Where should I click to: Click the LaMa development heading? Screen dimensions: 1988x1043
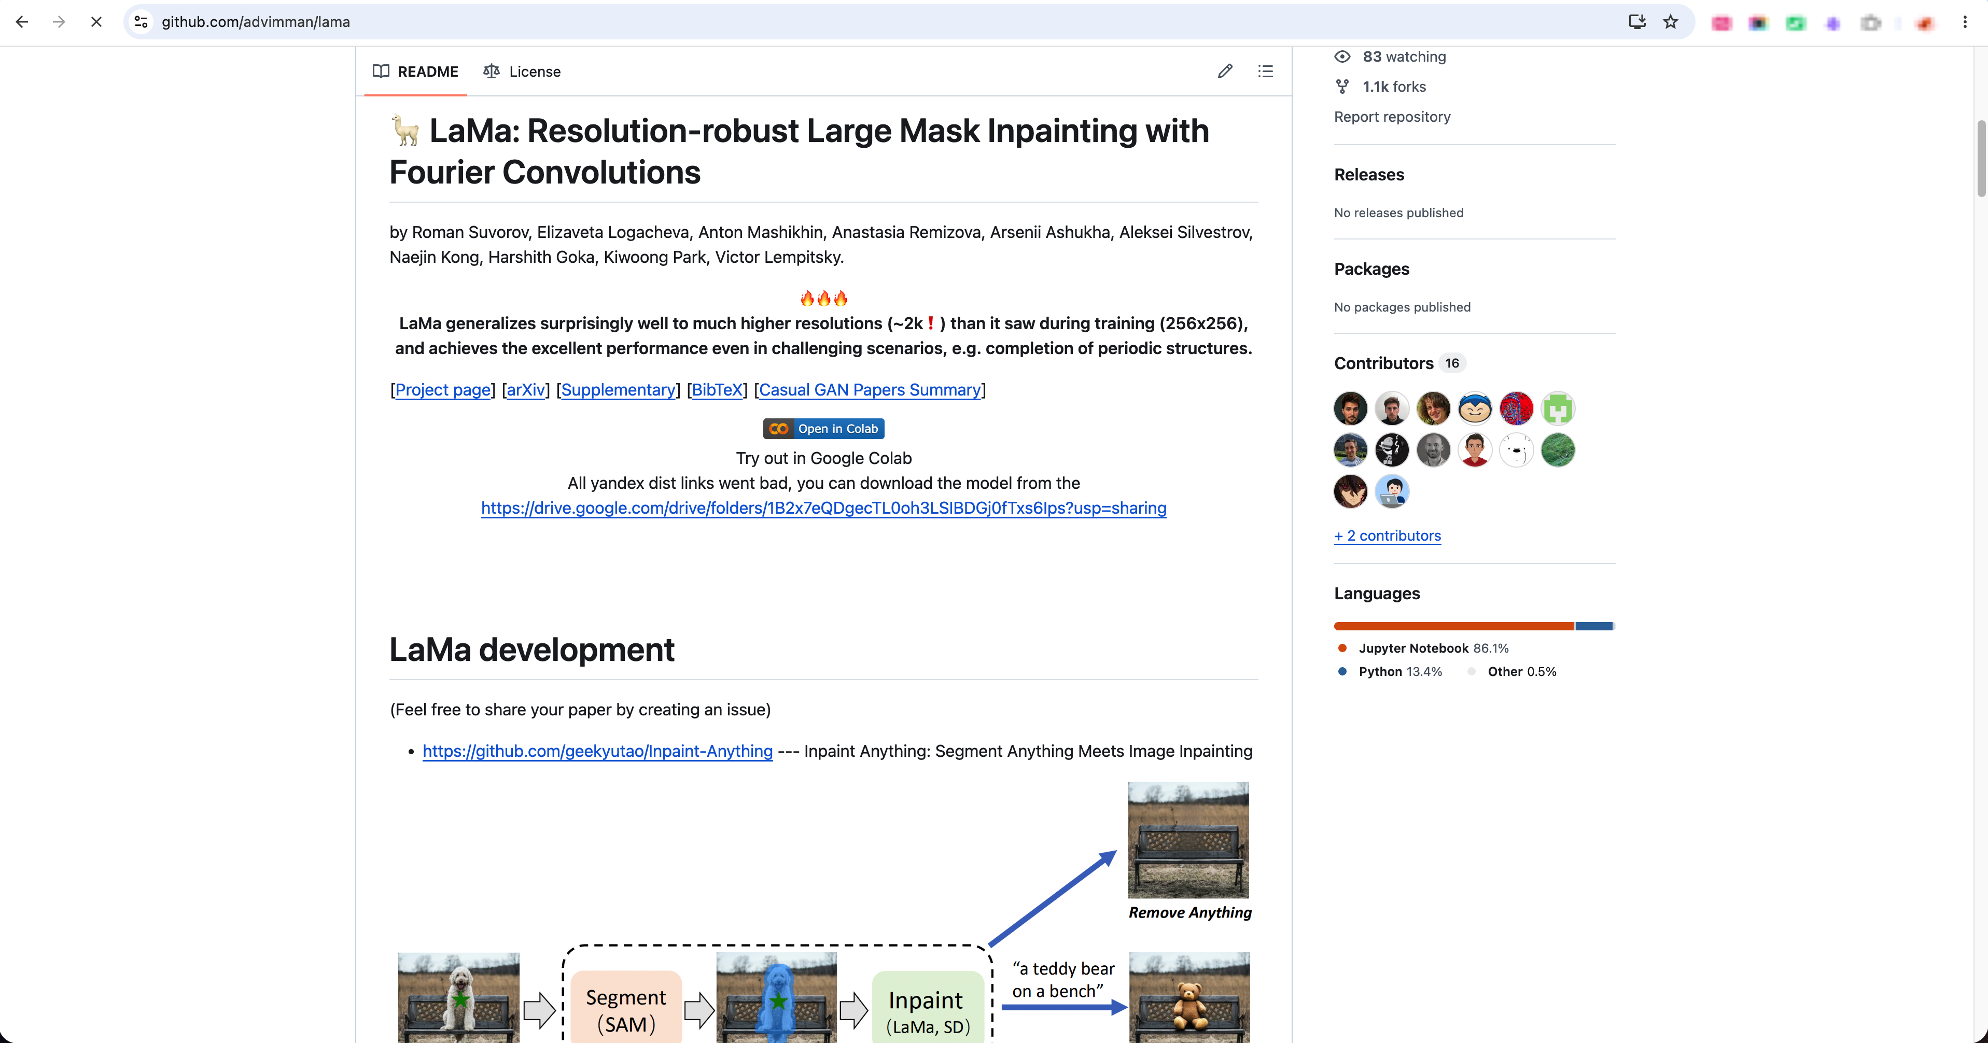[x=531, y=650]
